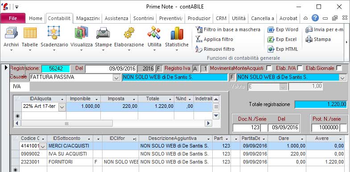The width and height of the screenshot is (350, 172).
Task: Click the Registrazione number field 56242
Action: point(56,69)
